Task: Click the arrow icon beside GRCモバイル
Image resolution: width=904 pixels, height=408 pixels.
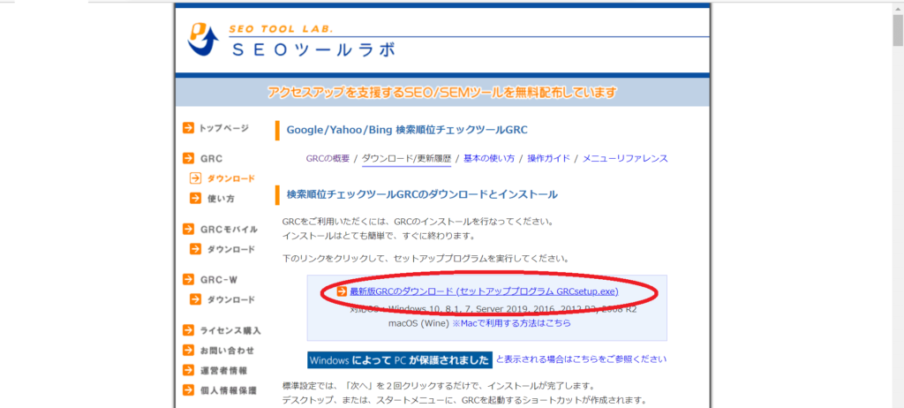Action: tap(188, 229)
